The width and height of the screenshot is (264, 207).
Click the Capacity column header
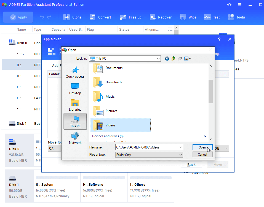coord(58,30)
